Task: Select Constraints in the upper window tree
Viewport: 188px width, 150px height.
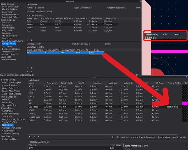Action: pos(7,33)
